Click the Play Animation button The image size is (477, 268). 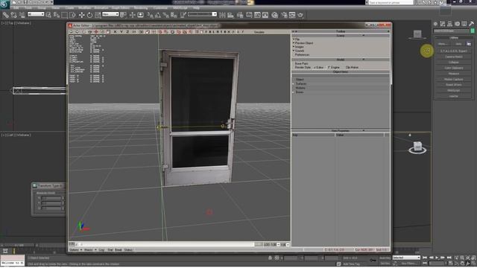coord(437,258)
